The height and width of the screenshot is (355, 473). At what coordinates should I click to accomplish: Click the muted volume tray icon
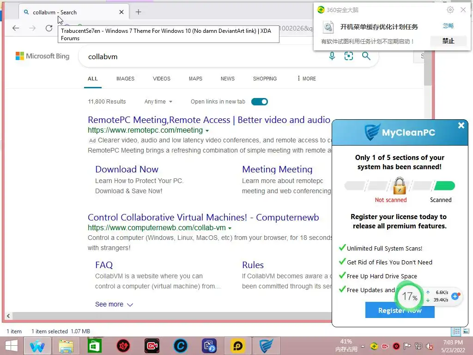(430, 346)
